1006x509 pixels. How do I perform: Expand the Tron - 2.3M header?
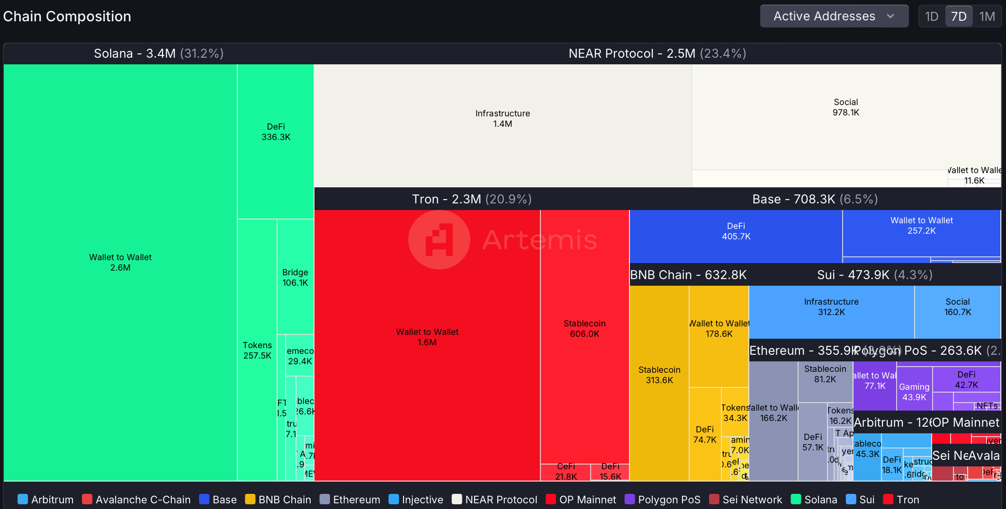pyautogui.click(x=472, y=199)
